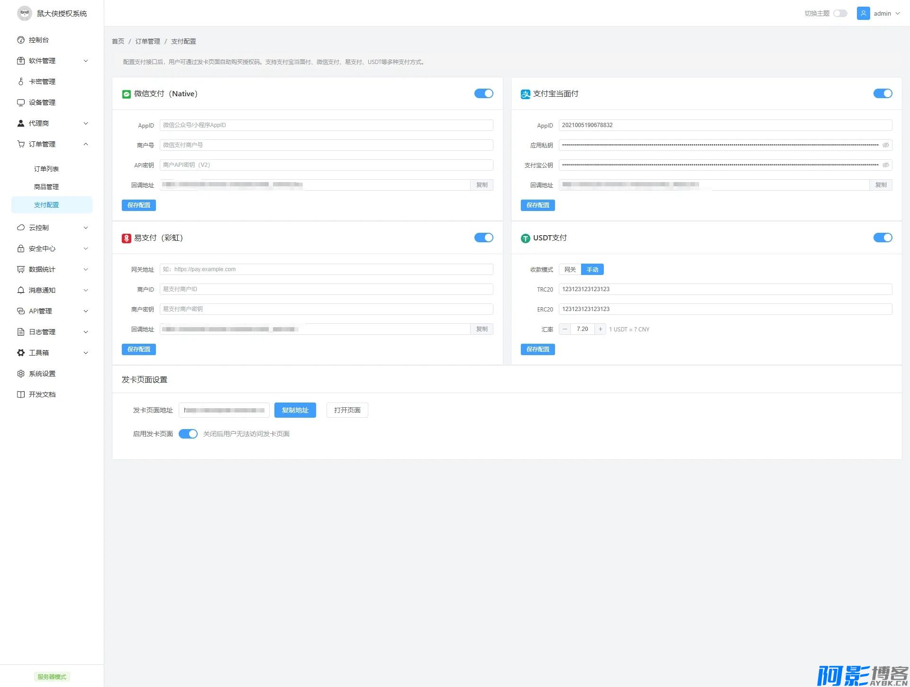Image resolution: width=910 pixels, height=687 pixels.
Task: Open 订单列表 submenu item
Action: (x=46, y=169)
